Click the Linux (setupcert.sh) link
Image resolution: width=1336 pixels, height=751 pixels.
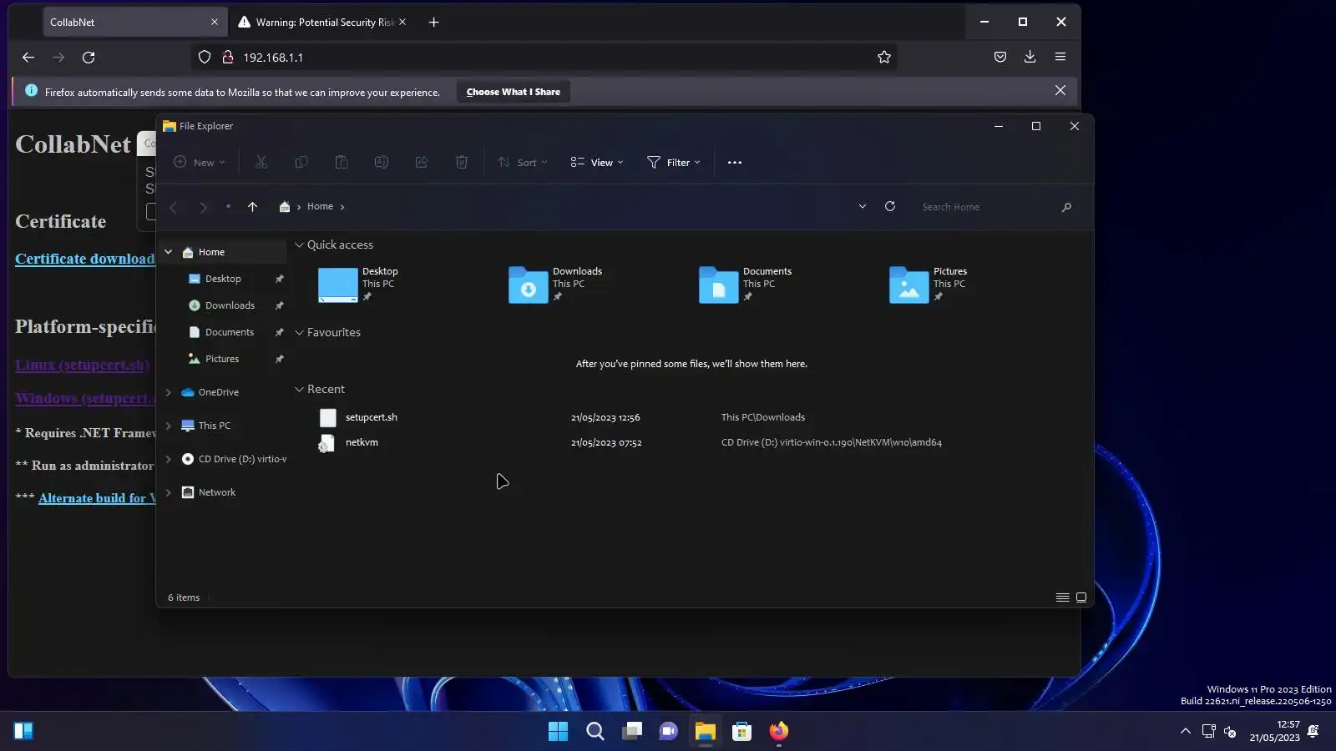pos(83,365)
